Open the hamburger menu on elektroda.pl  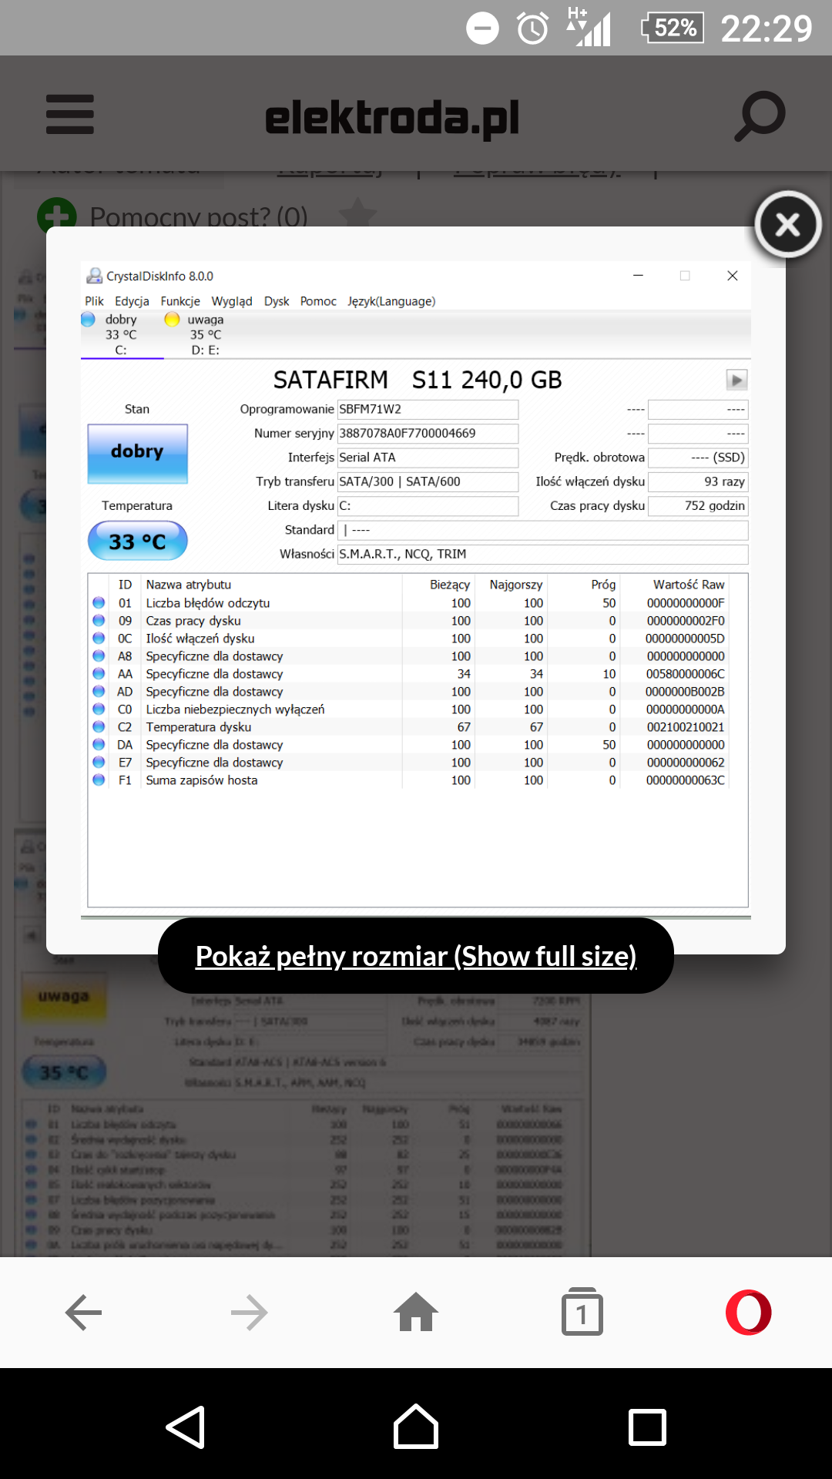pos(70,114)
